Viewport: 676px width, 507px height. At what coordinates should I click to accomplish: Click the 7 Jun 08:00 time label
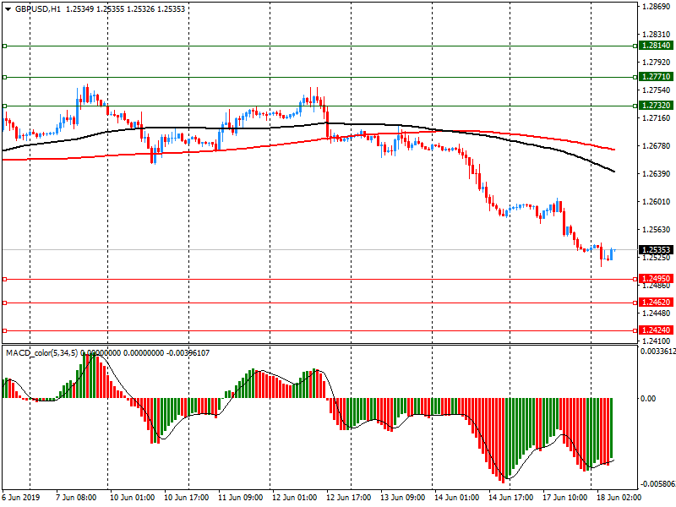click(76, 497)
